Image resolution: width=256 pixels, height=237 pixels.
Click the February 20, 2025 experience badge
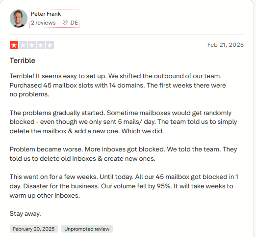point(34,229)
